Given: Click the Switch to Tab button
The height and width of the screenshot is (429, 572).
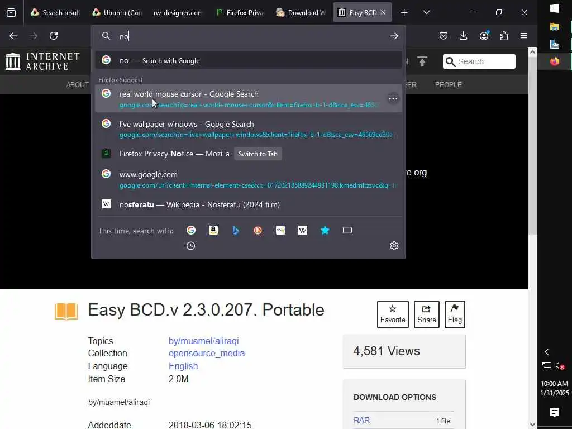Looking at the screenshot, I should click(258, 154).
